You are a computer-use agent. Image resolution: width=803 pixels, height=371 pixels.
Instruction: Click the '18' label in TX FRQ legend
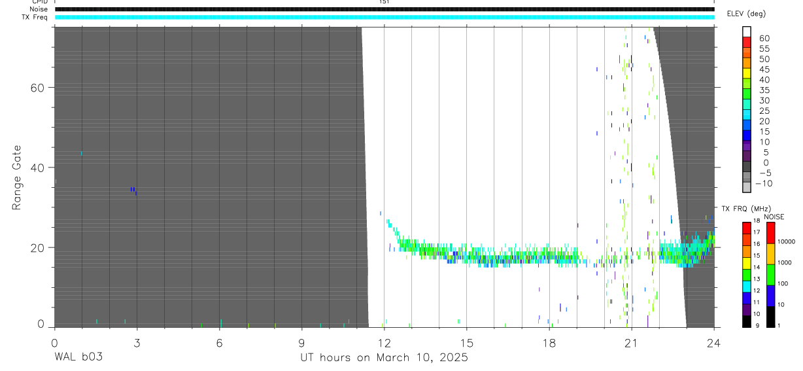coord(756,221)
